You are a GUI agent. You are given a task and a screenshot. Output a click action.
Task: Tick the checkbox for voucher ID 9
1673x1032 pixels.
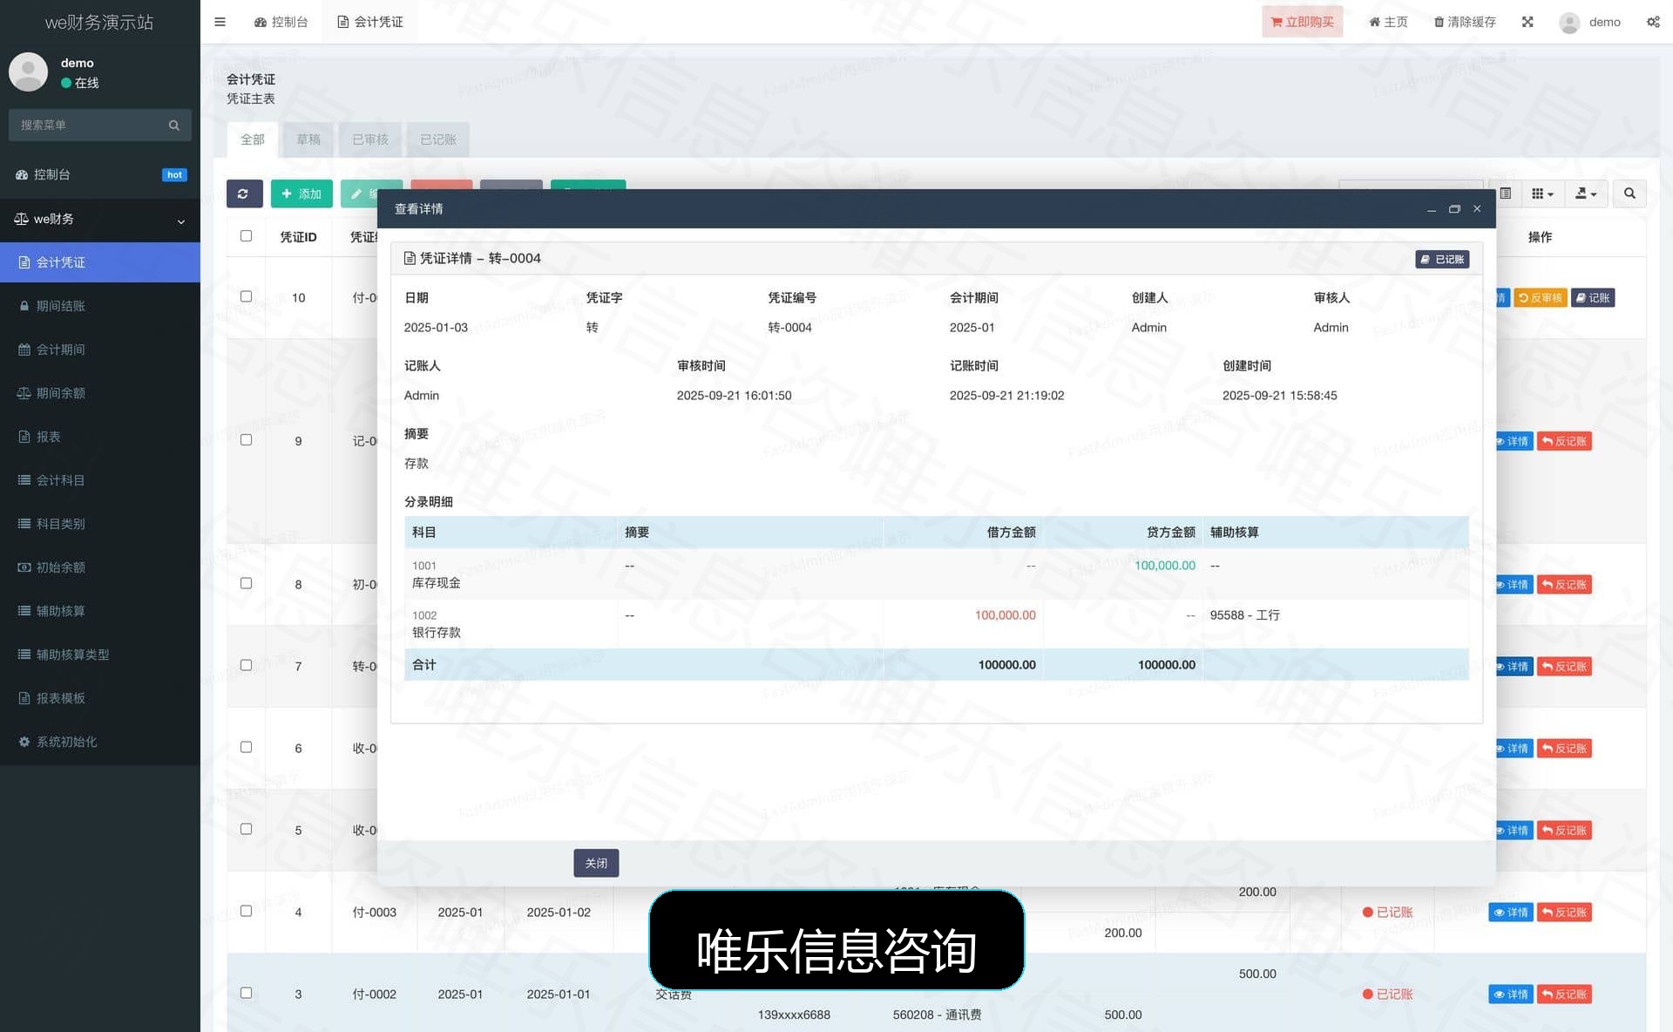coord(247,440)
